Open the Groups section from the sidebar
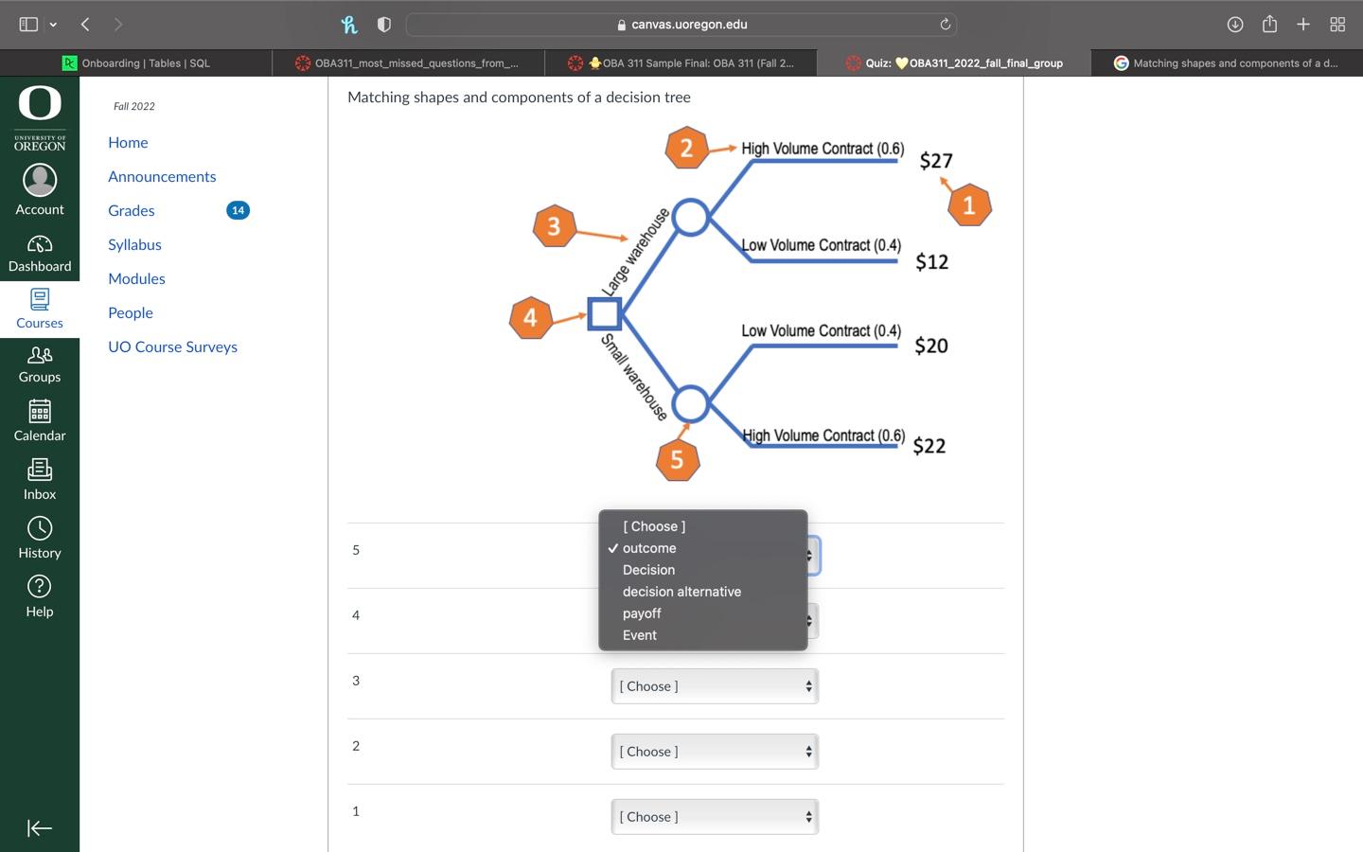This screenshot has width=1363, height=852. click(39, 363)
